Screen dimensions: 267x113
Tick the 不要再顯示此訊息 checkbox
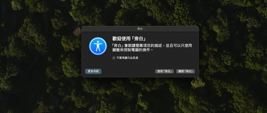click(x=114, y=58)
